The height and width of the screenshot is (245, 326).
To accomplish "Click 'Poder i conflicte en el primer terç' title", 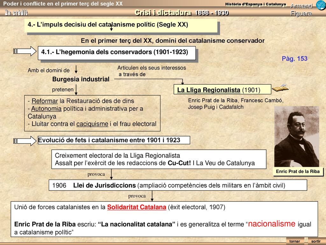I will click(x=63, y=4).
